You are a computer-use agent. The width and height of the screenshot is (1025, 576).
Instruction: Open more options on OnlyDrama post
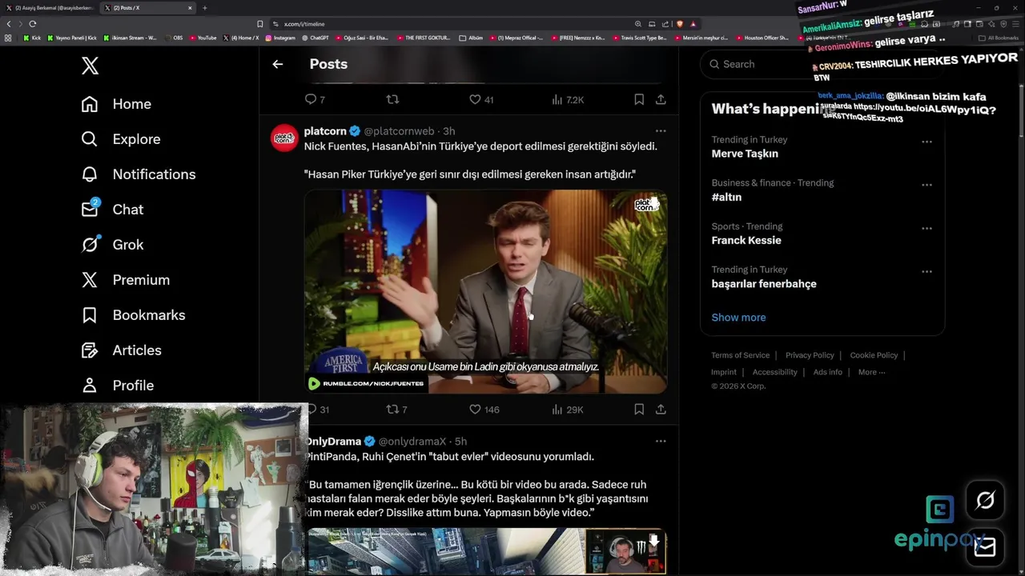[661, 441]
